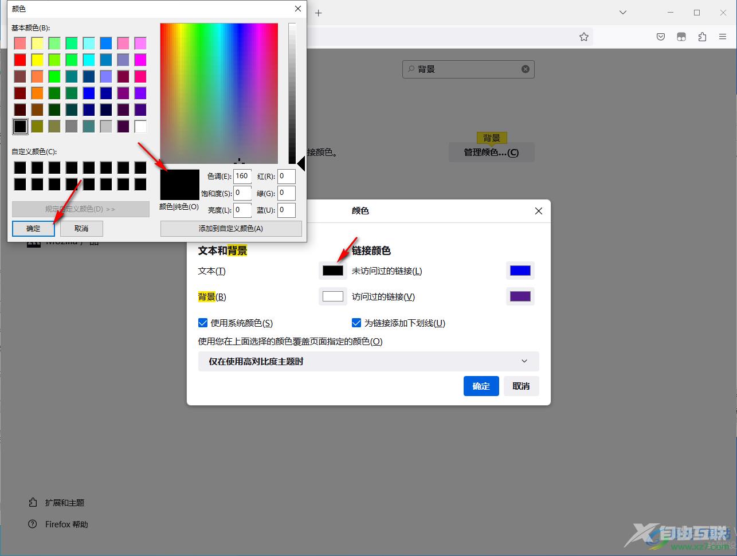This screenshot has height=556, width=737.
Task: Select the pure red basic color swatch
Action: click(x=20, y=60)
